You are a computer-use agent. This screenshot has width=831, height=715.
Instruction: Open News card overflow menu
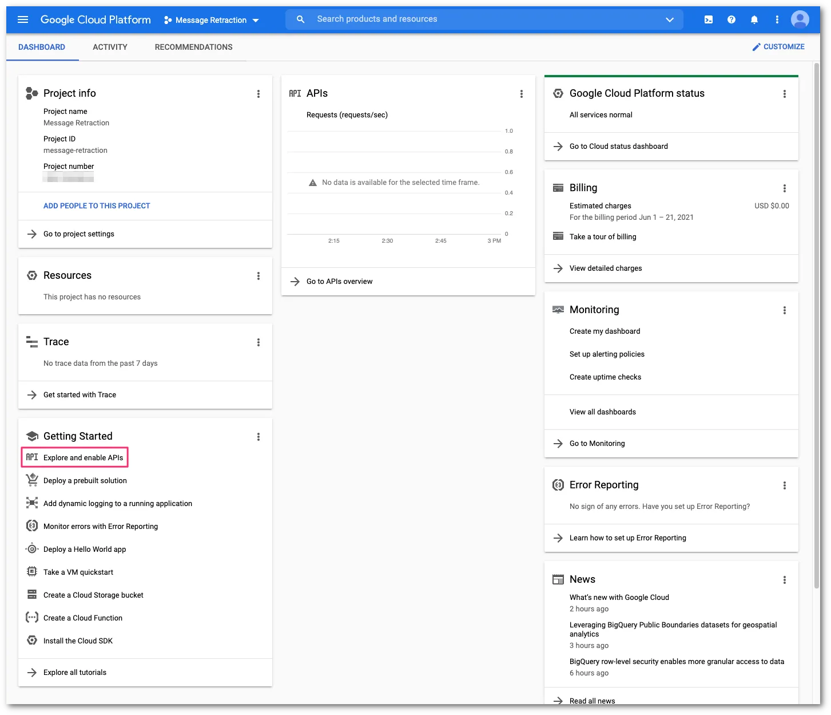pos(785,579)
